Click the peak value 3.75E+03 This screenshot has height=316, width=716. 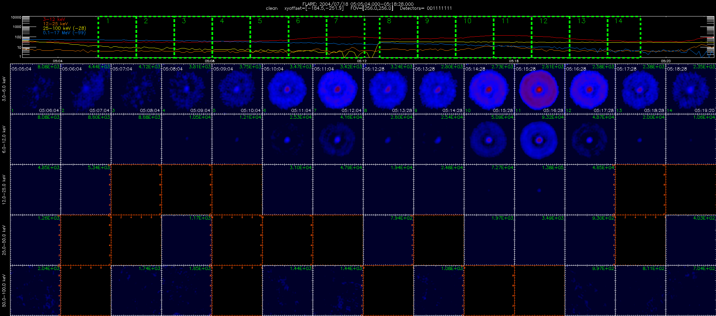(x=250, y=67)
